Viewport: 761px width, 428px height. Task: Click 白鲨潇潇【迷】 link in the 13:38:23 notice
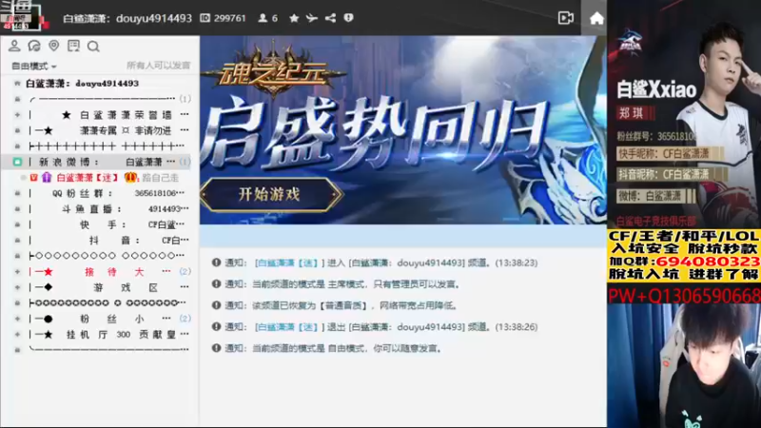(289, 263)
